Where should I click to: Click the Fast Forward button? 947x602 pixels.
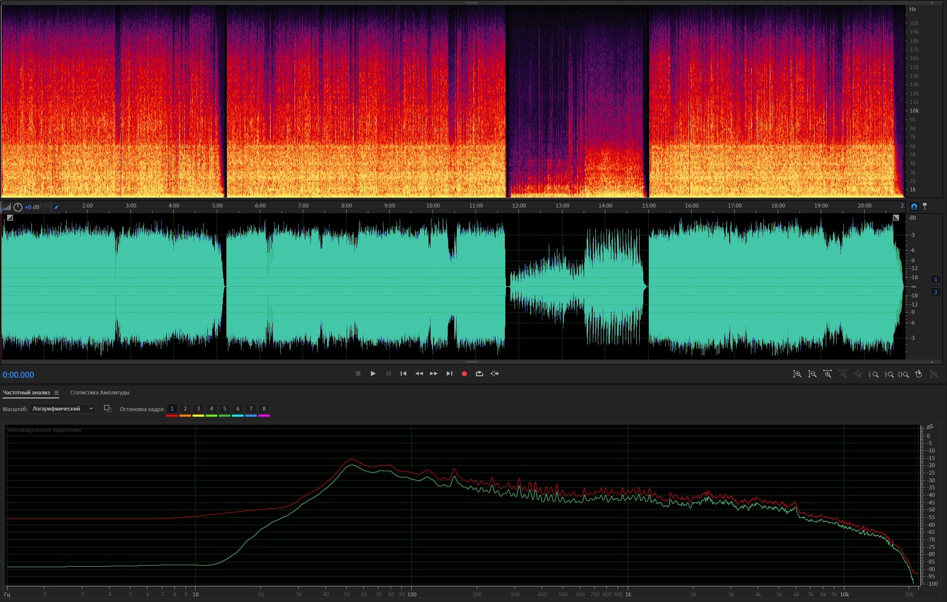(434, 374)
